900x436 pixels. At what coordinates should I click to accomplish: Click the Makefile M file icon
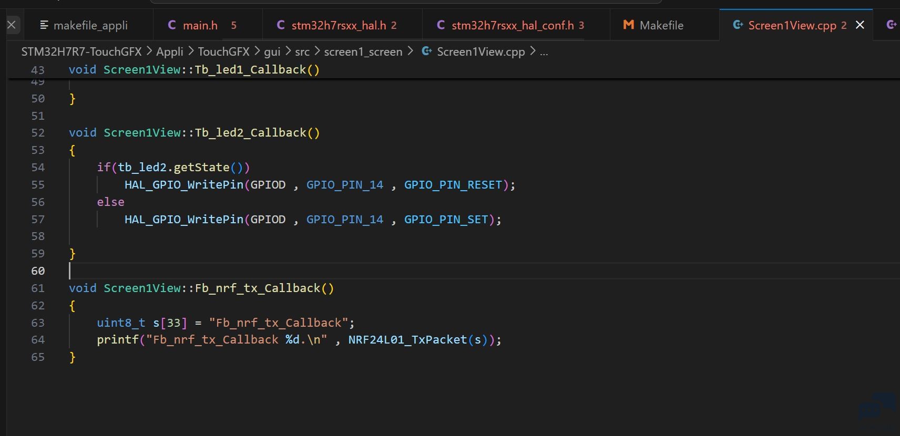[x=628, y=25]
